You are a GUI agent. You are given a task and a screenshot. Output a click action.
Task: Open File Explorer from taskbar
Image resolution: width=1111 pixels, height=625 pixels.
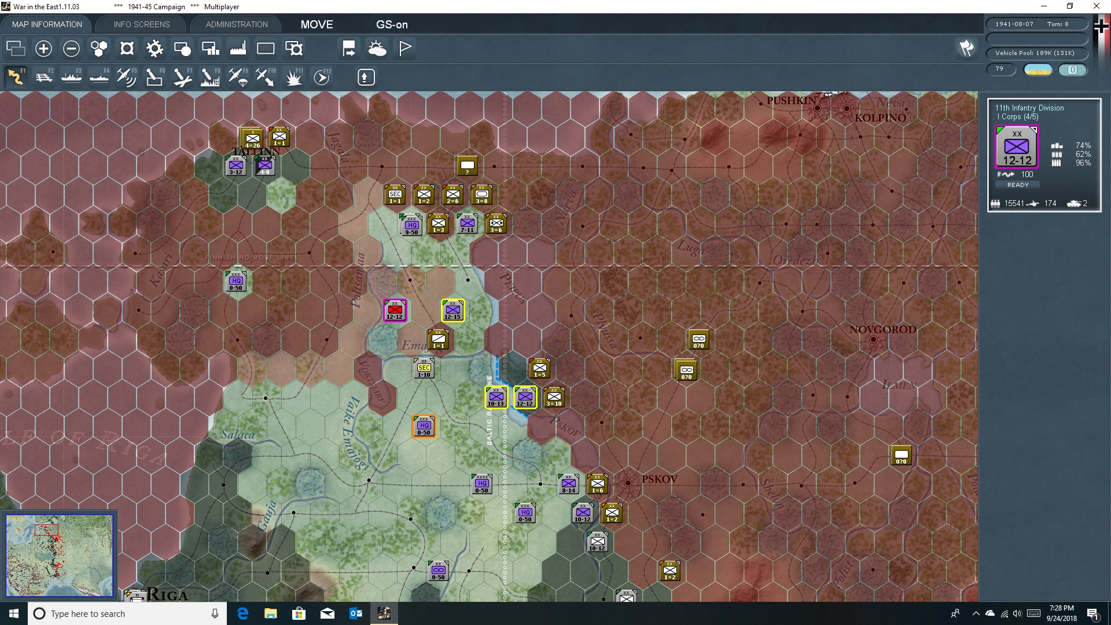[x=270, y=613]
